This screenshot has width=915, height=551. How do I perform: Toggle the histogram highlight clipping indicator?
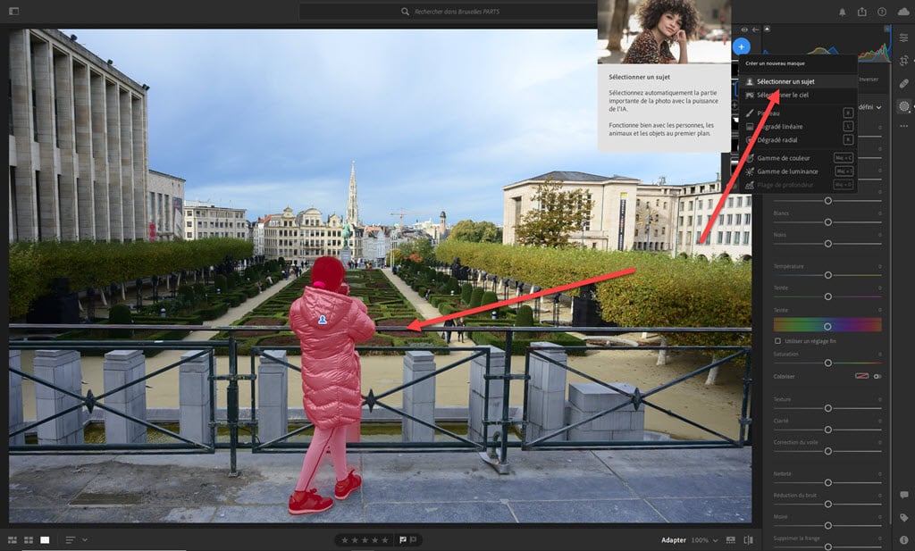pyautogui.click(x=887, y=29)
